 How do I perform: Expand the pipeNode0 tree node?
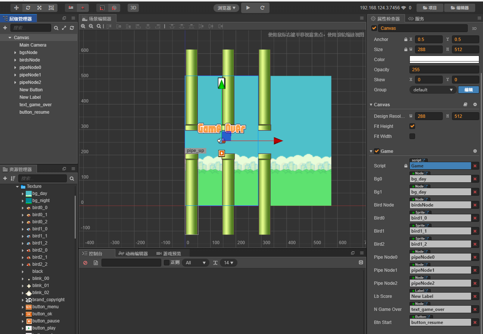click(15, 67)
